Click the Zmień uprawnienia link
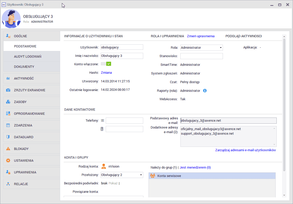The width and height of the screenshot is (293, 204). pyautogui.click(x=201, y=36)
